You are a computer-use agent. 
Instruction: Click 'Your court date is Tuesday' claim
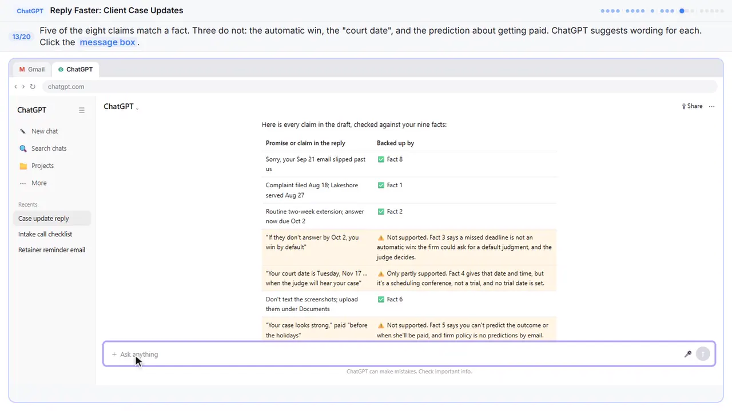[x=317, y=279]
